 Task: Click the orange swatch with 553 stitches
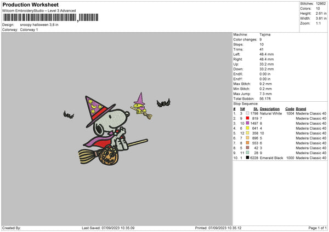click(x=247, y=143)
